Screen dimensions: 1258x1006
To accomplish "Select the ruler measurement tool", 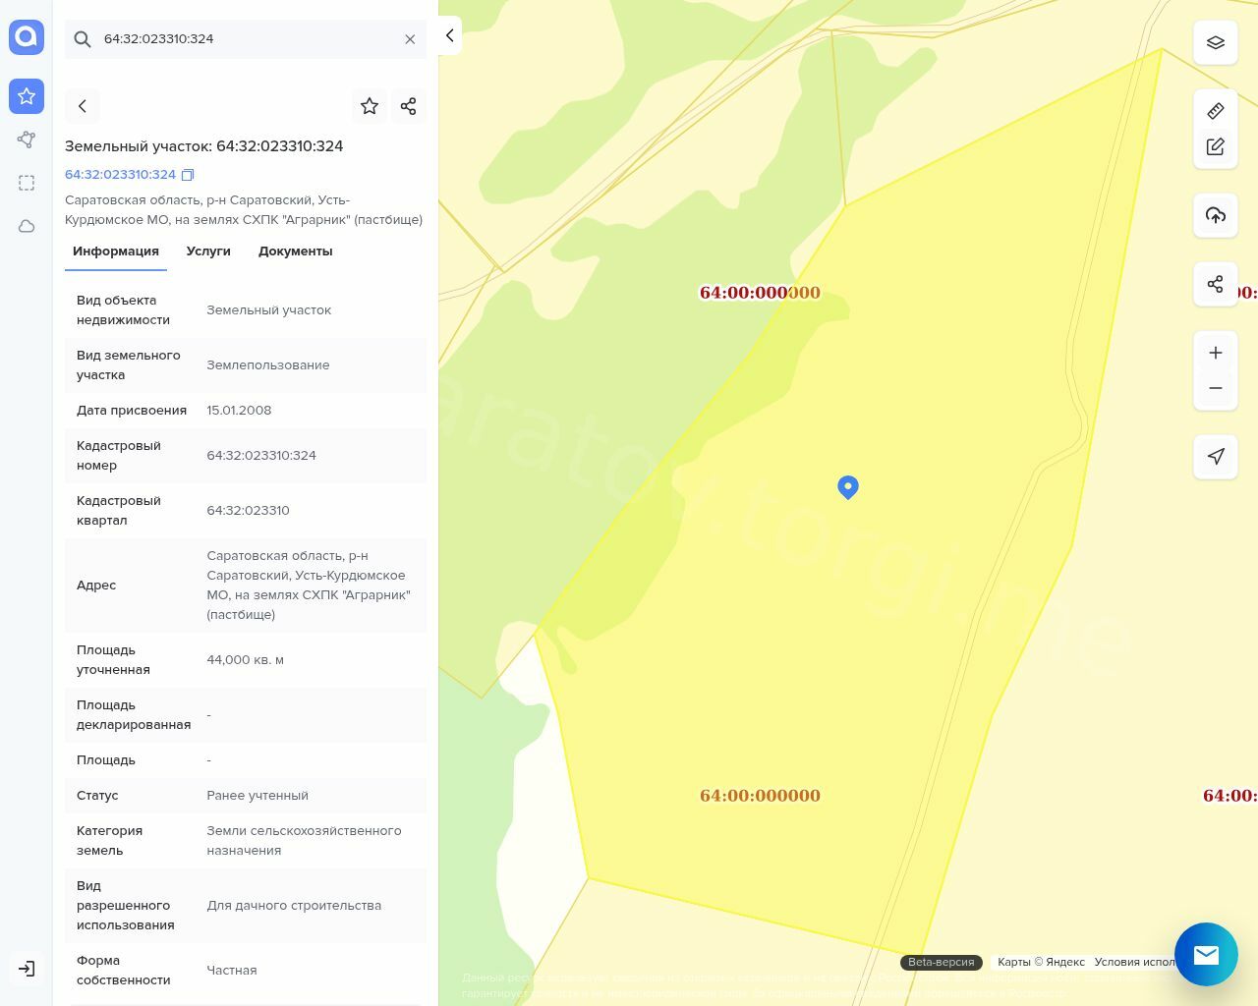I will coord(1216,111).
